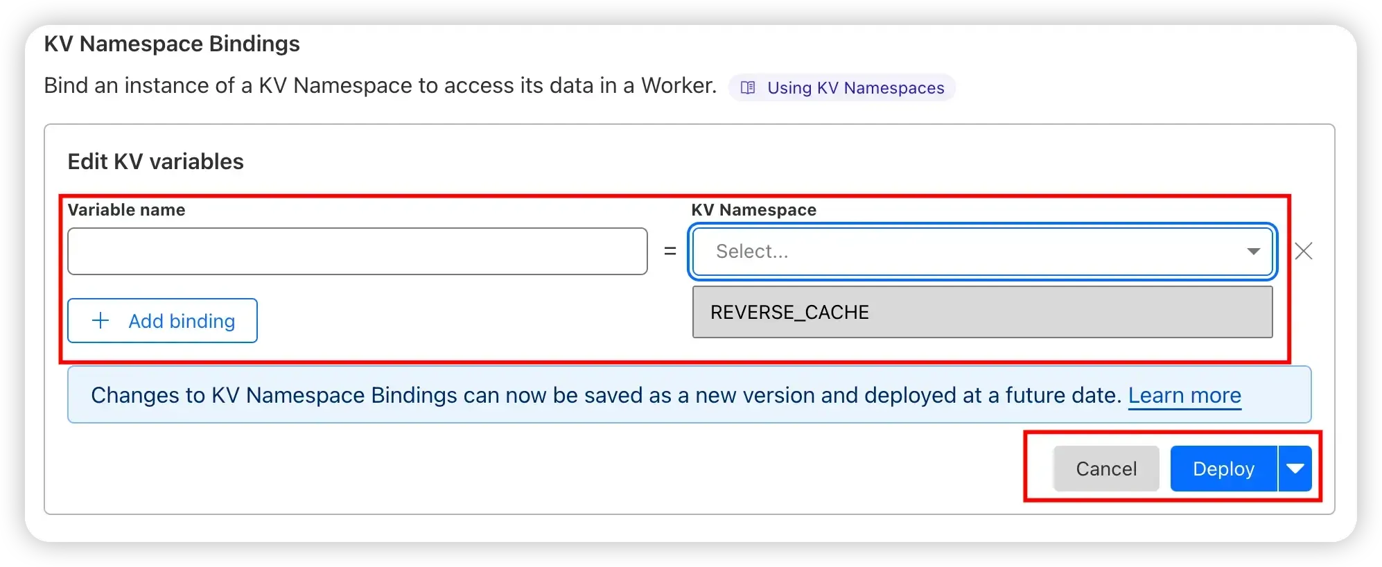1382x567 pixels.
Task: Click the Variable name field label
Action: pyautogui.click(x=126, y=210)
